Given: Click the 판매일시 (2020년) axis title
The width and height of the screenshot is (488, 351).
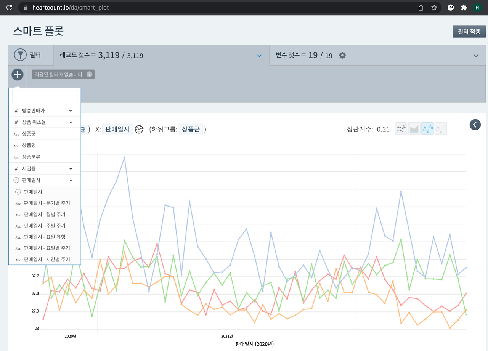Looking at the screenshot, I should click(254, 344).
